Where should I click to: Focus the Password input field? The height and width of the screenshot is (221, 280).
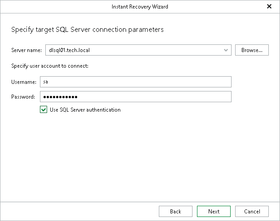(136, 97)
